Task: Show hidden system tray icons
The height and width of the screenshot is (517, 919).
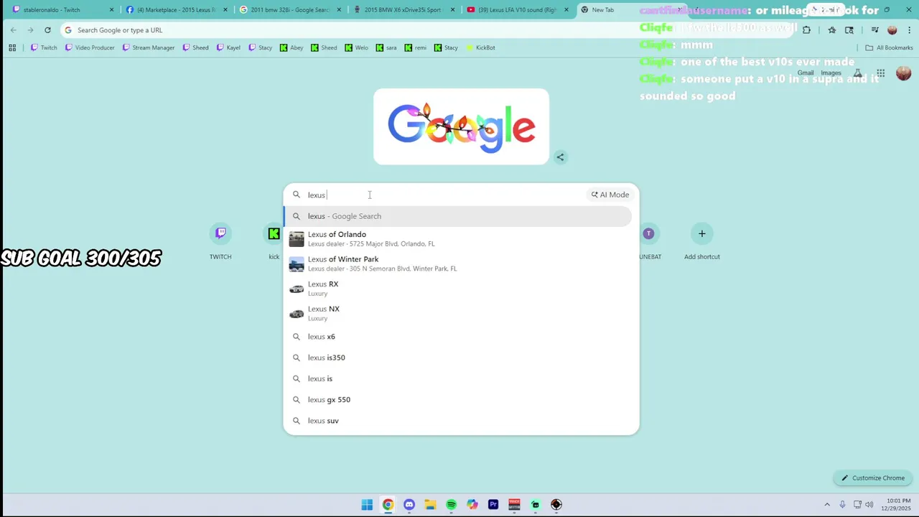Action: (826, 505)
